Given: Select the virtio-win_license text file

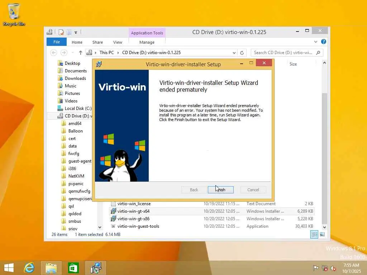Looking at the screenshot, I should (x=134, y=204).
